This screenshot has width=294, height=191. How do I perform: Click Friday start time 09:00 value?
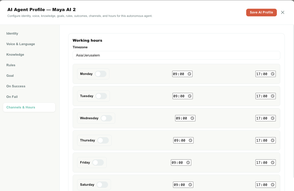pyautogui.click(x=177, y=163)
